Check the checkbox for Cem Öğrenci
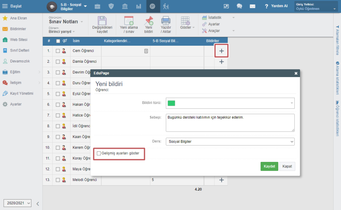 [x=58, y=51]
